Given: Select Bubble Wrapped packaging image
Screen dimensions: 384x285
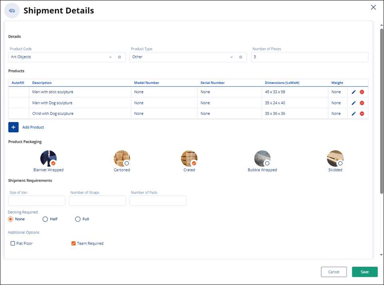Looking at the screenshot, I should 262,159.
